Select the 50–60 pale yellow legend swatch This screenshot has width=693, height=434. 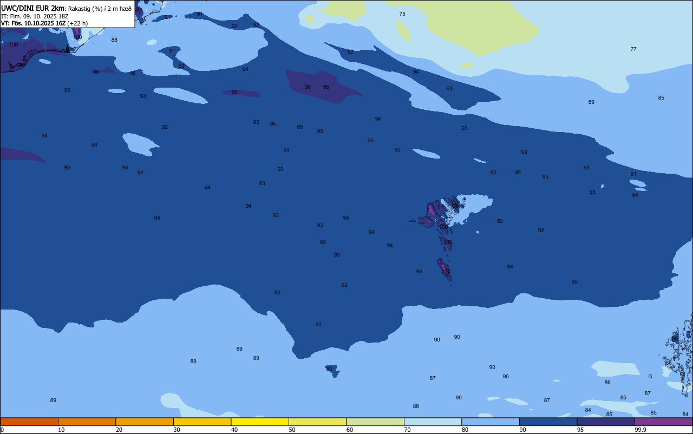(317, 422)
